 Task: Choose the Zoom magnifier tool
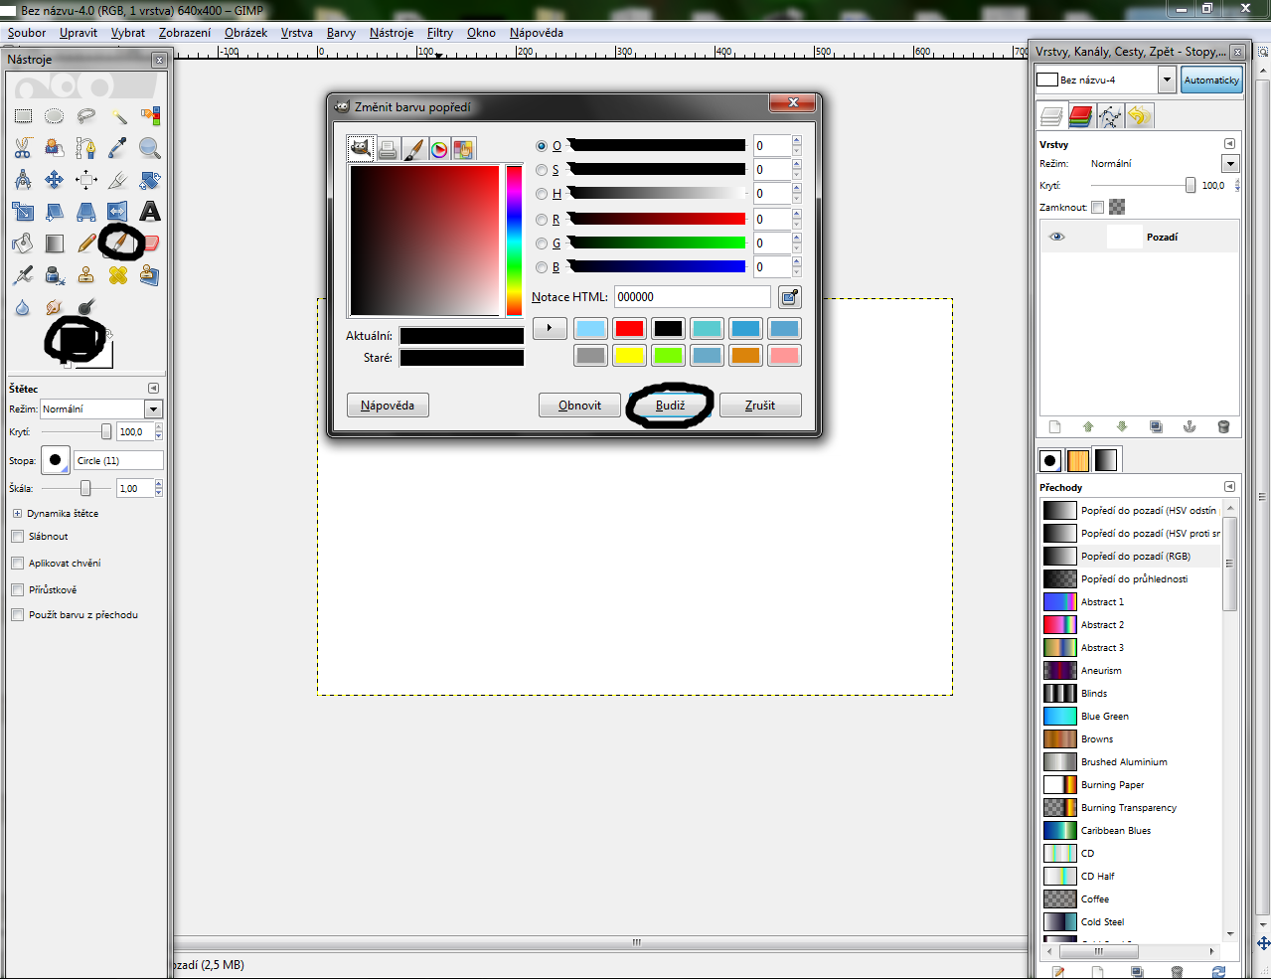tap(150, 148)
